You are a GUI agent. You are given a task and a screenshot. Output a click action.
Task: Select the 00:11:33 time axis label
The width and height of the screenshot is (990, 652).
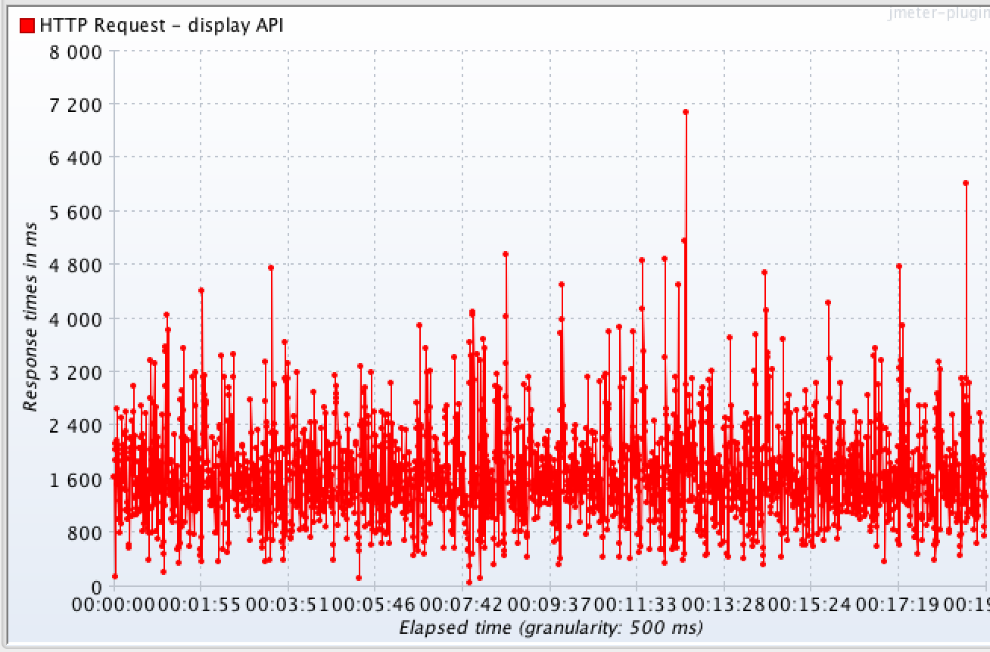pos(637,604)
